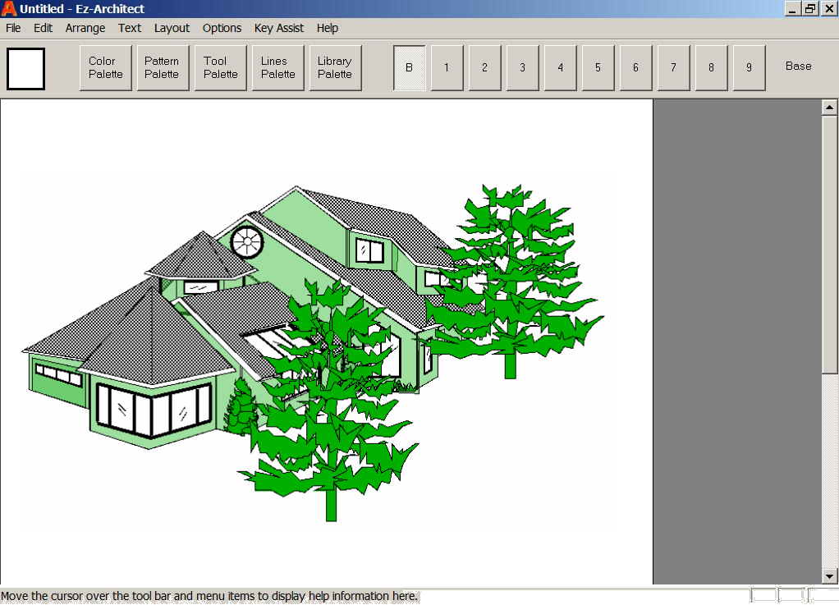Open the Color Palette

(105, 67)
